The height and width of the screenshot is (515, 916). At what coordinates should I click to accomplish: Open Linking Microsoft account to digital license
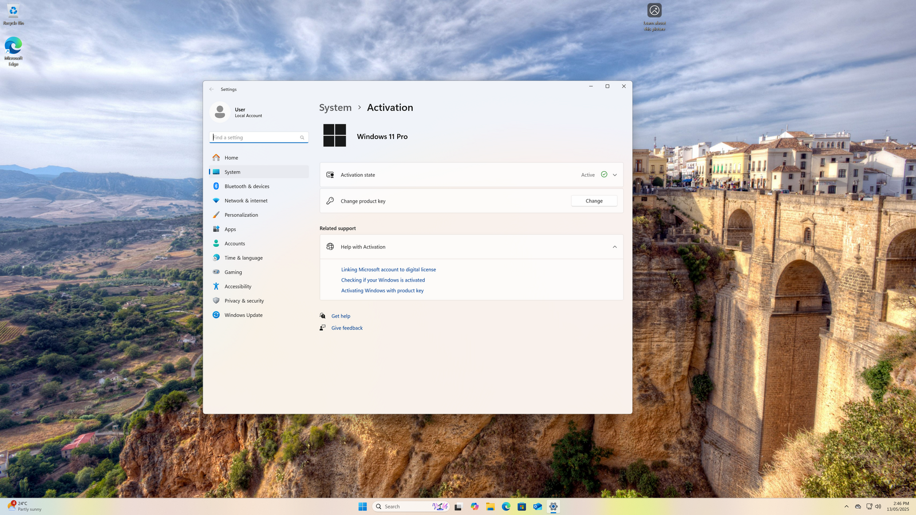(389, 270)
